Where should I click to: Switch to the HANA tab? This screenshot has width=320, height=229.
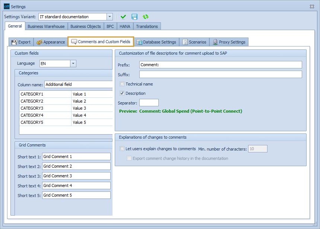coord(124,26)
